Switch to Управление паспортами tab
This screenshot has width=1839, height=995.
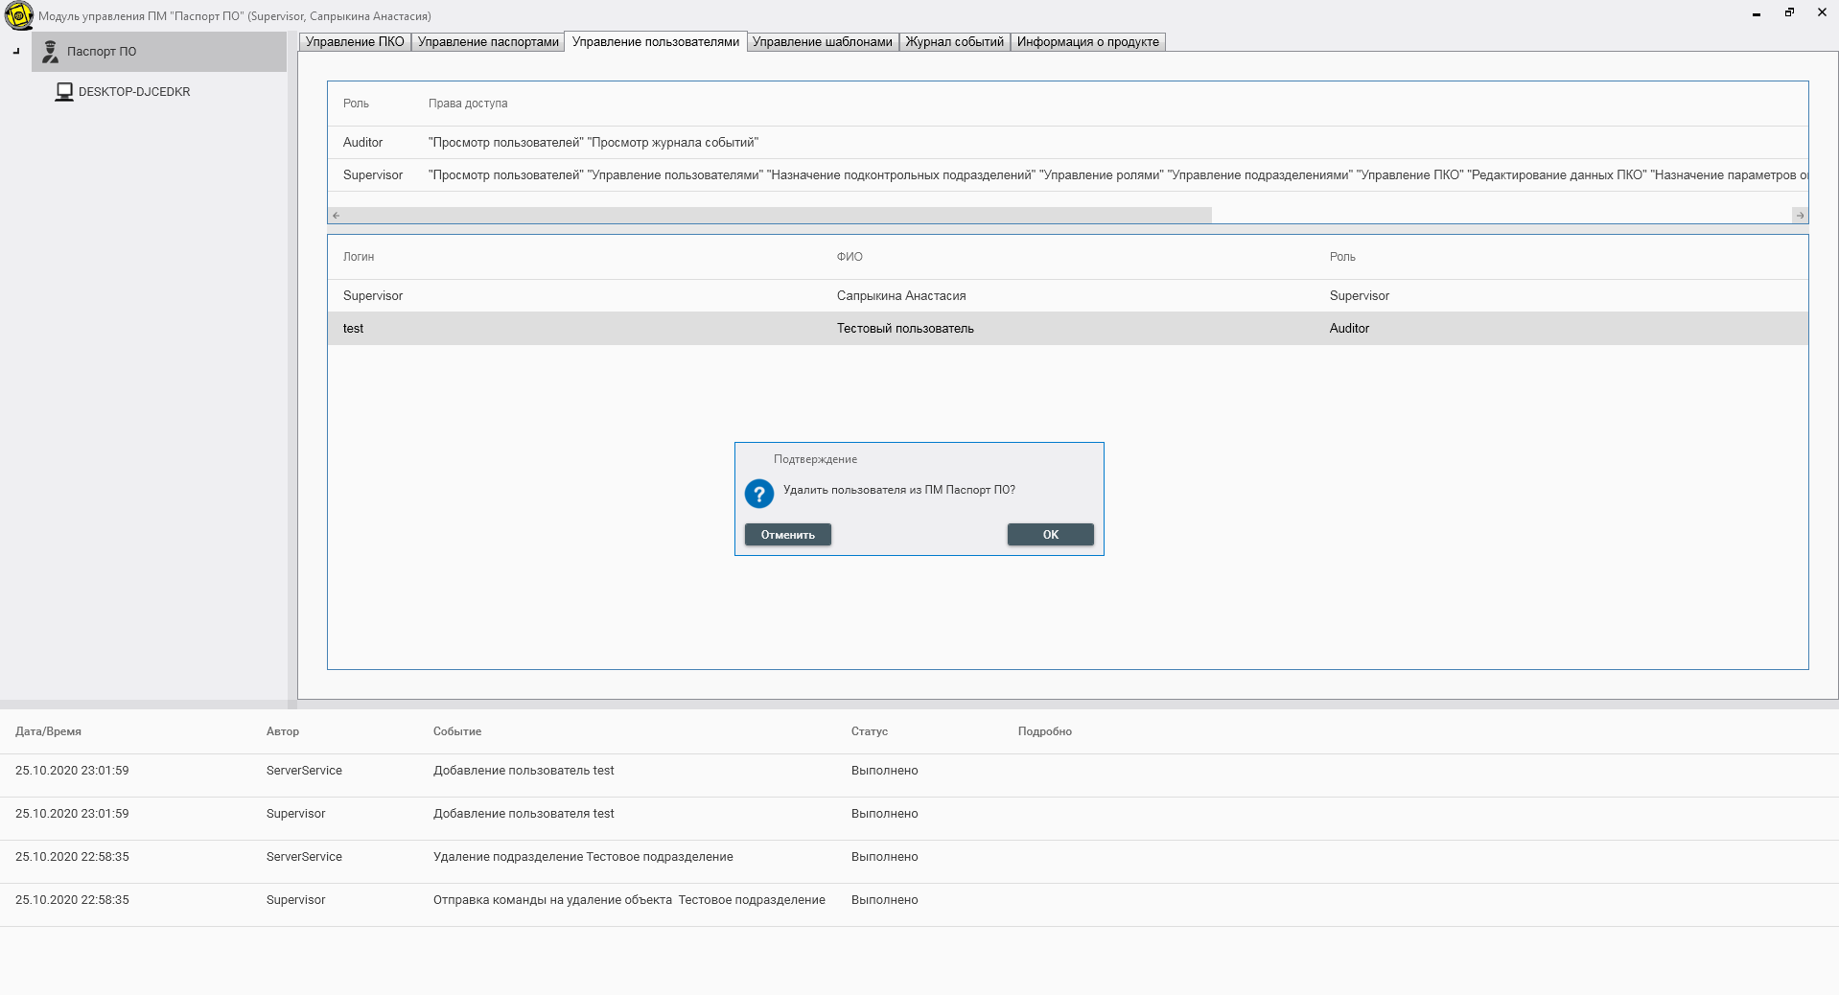[x=487, y=42]
